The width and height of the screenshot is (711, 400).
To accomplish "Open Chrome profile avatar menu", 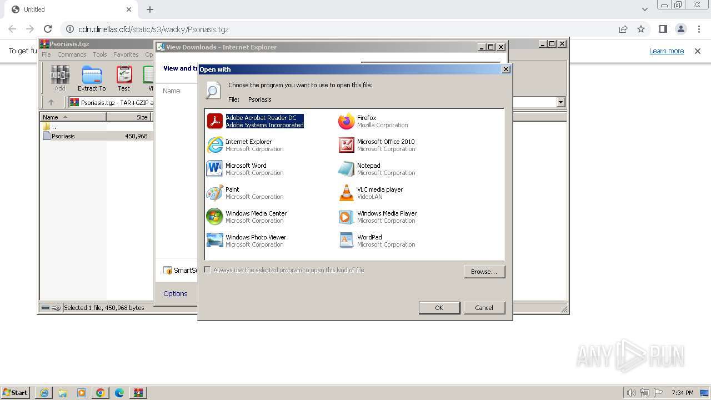I will [x=681, y=29].
